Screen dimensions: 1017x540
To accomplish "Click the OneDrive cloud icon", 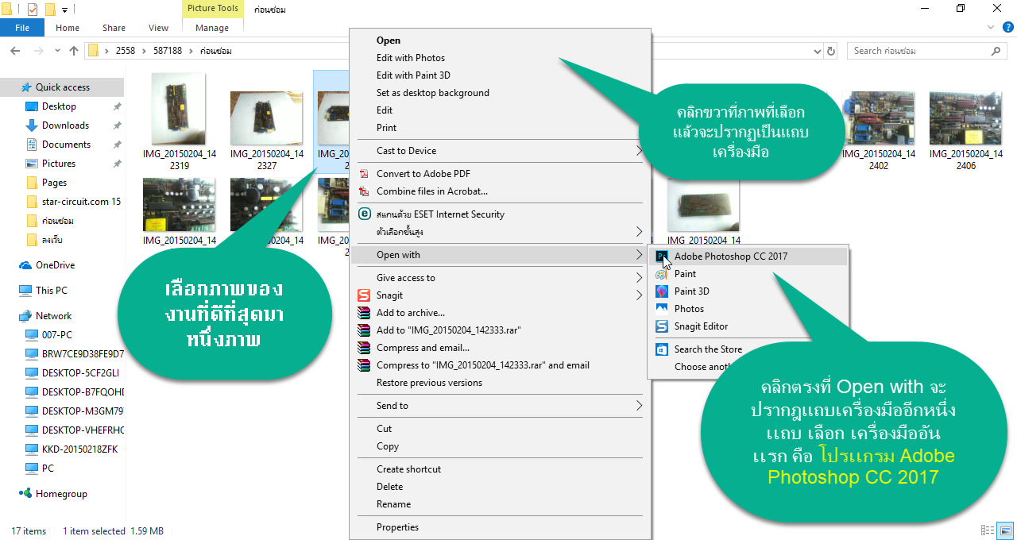I will [x=25, y=265].
